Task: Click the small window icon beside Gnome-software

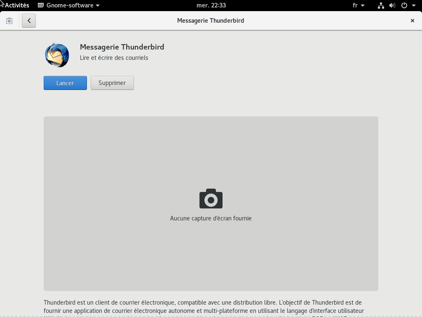Action: point(41,5)
